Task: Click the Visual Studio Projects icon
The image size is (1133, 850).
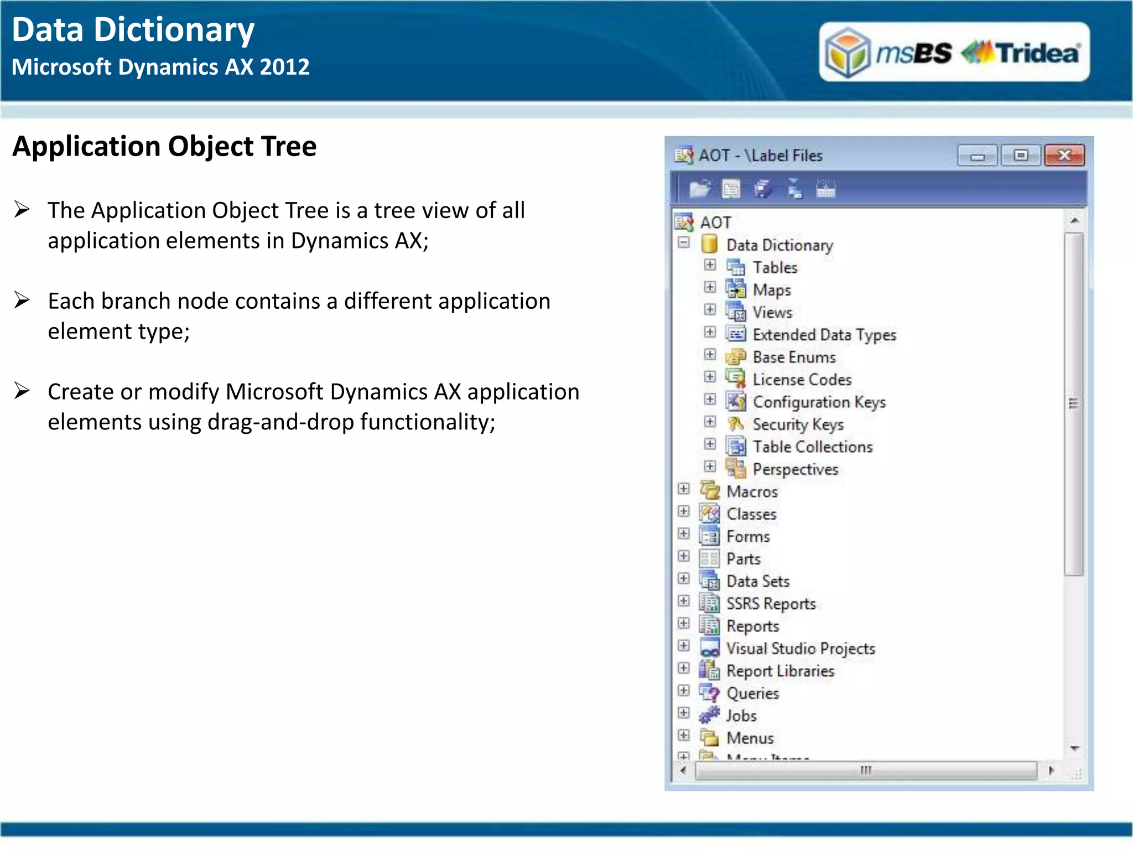Action: point(710,648)
